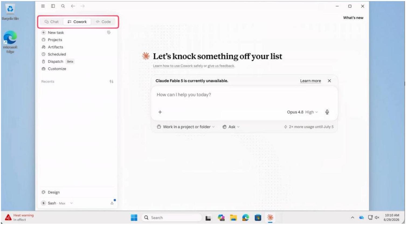Image resolution: width=406 pixels, height=225 pixels.
Task: Click the Claude asterisk logo by the heading
Action: [146, 56]
